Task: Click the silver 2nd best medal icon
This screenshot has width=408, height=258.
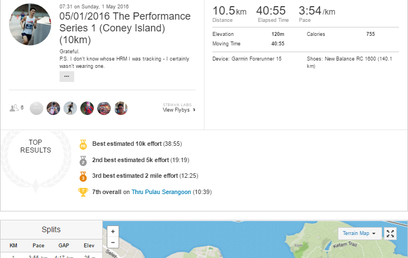Action: click(83, 161)
